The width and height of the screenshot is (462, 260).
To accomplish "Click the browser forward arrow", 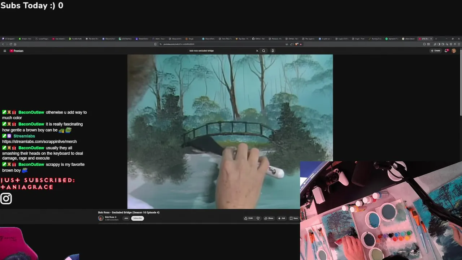I will pos(7,44).
